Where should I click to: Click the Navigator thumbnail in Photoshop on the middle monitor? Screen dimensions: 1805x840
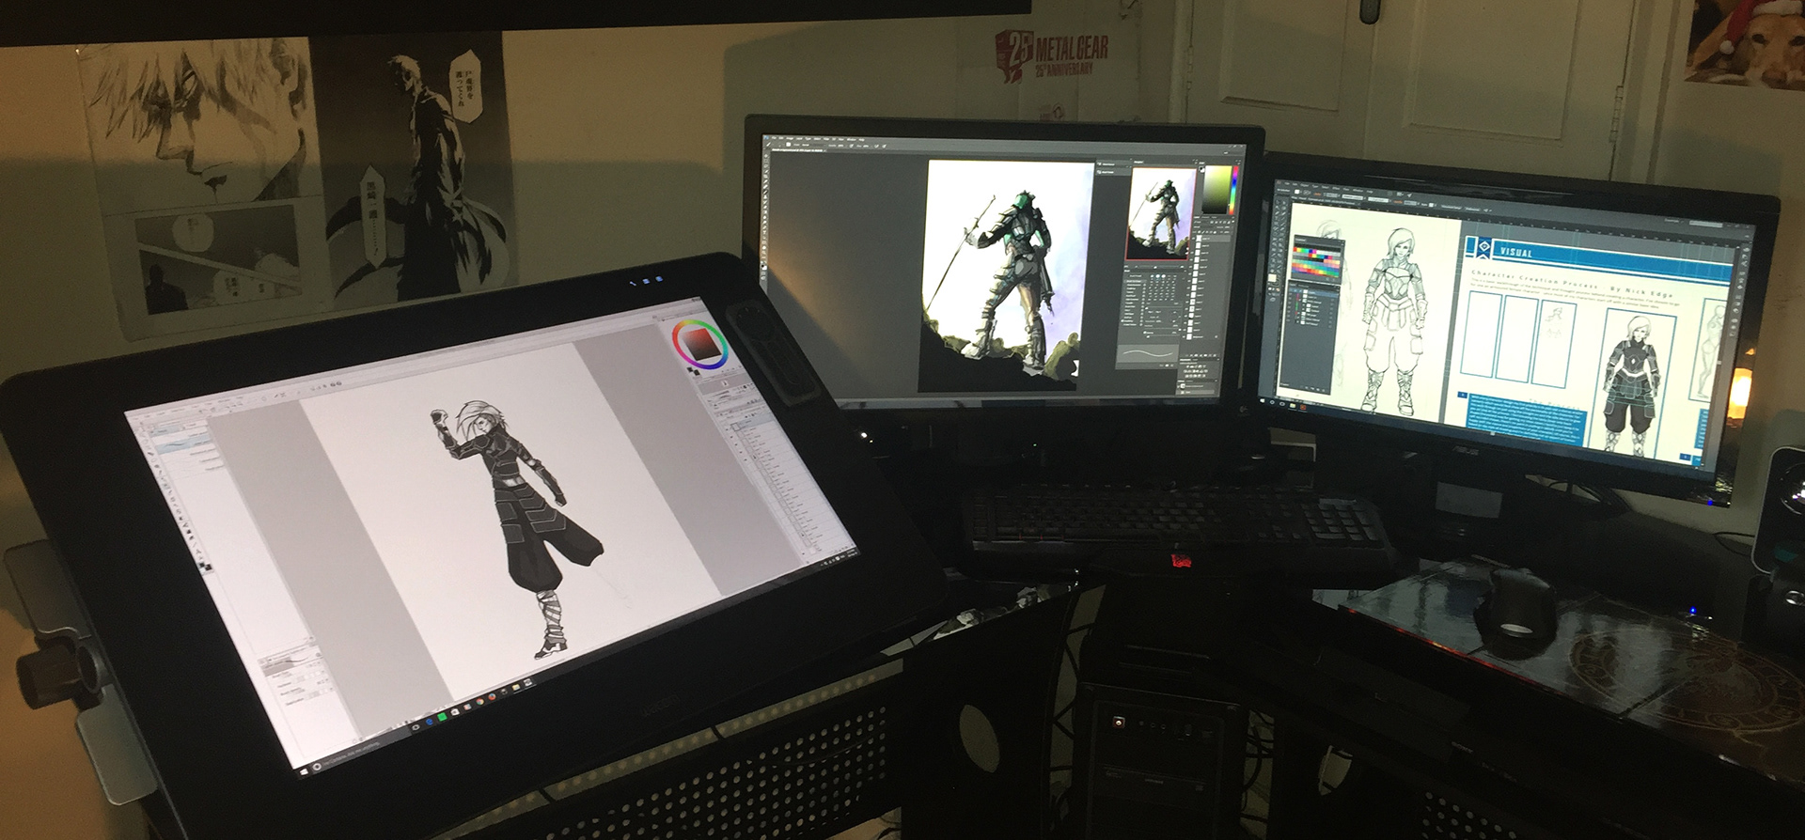[x=1159, y=214]
